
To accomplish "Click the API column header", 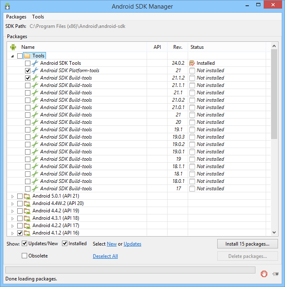I will coord(157,47).
